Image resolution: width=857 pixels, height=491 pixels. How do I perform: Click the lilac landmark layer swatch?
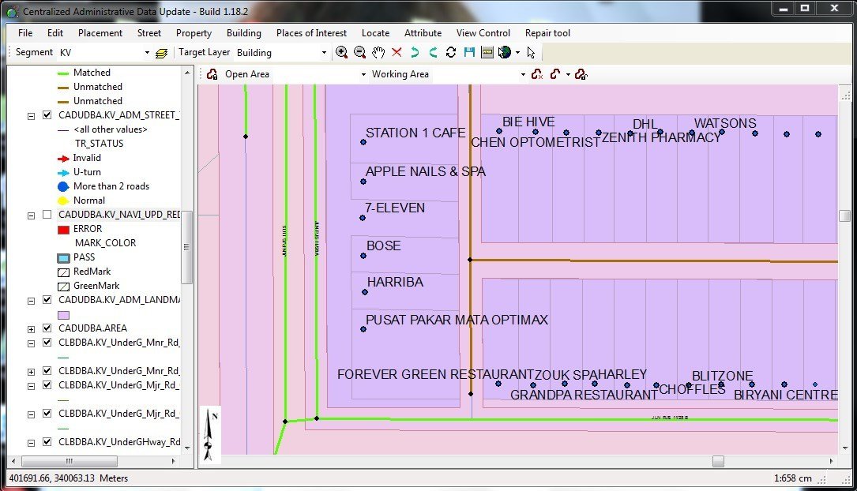tap(63, 315)
